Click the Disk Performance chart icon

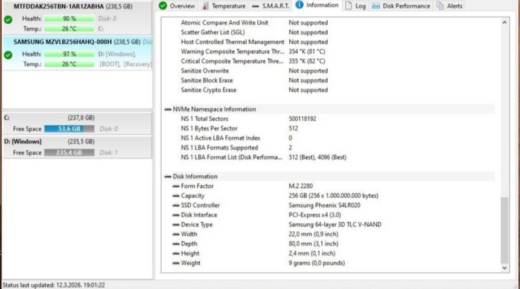pyautogui.click(x=375, y=6)
